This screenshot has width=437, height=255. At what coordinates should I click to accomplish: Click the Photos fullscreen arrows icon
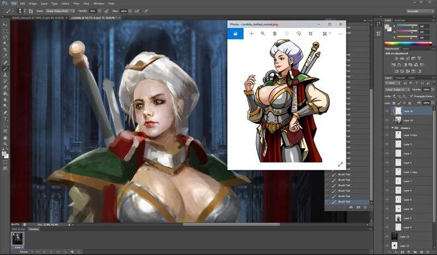pyautogui.click(x=340, y=165)
